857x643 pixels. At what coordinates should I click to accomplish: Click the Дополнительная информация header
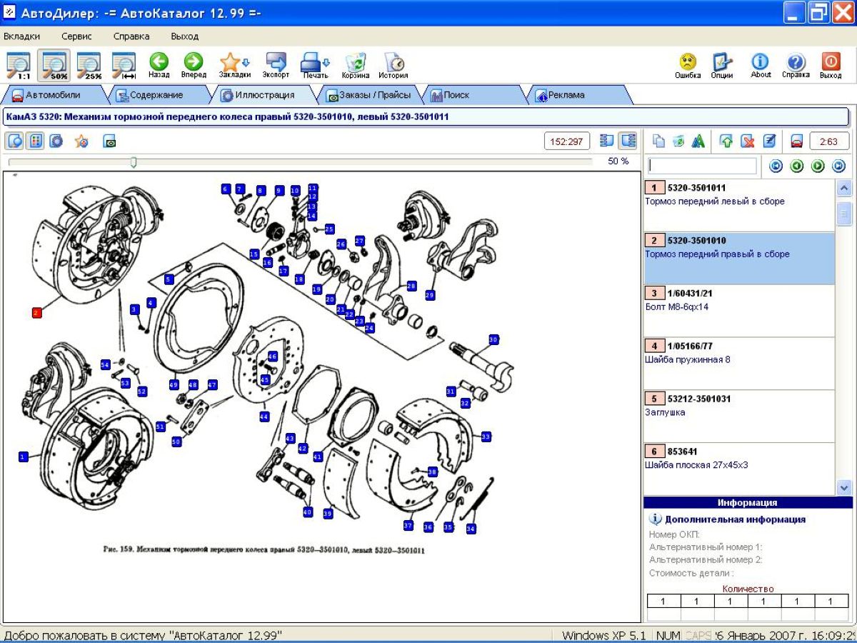tap(735, 519)
